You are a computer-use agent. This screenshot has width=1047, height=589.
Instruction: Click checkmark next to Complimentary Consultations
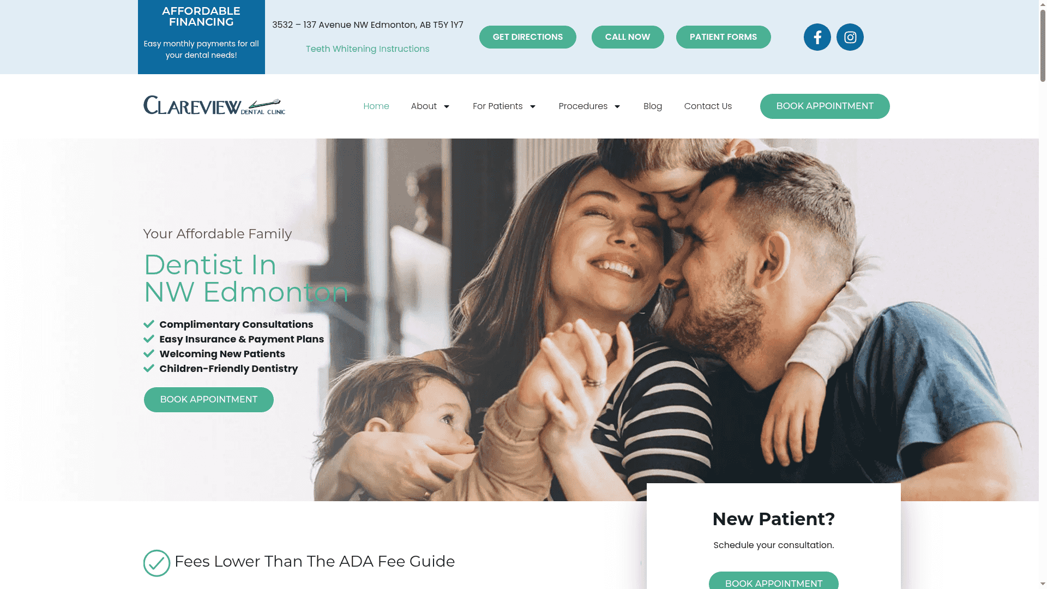point(149,324)
